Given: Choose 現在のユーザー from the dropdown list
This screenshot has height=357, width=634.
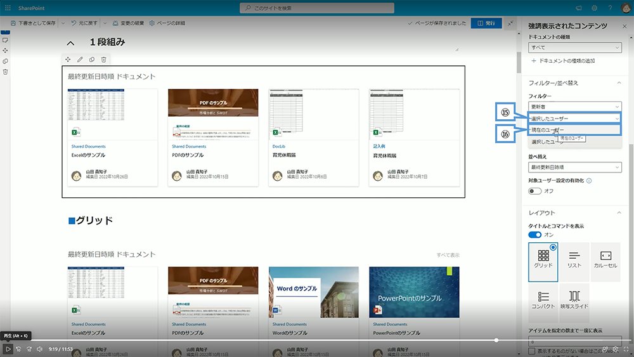Looking at the screenshot, I should 574,130.
